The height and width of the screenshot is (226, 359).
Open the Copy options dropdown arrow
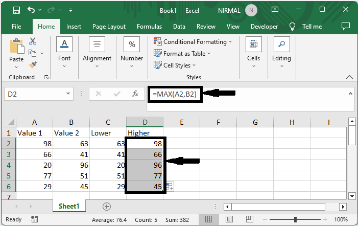point(42,53)
